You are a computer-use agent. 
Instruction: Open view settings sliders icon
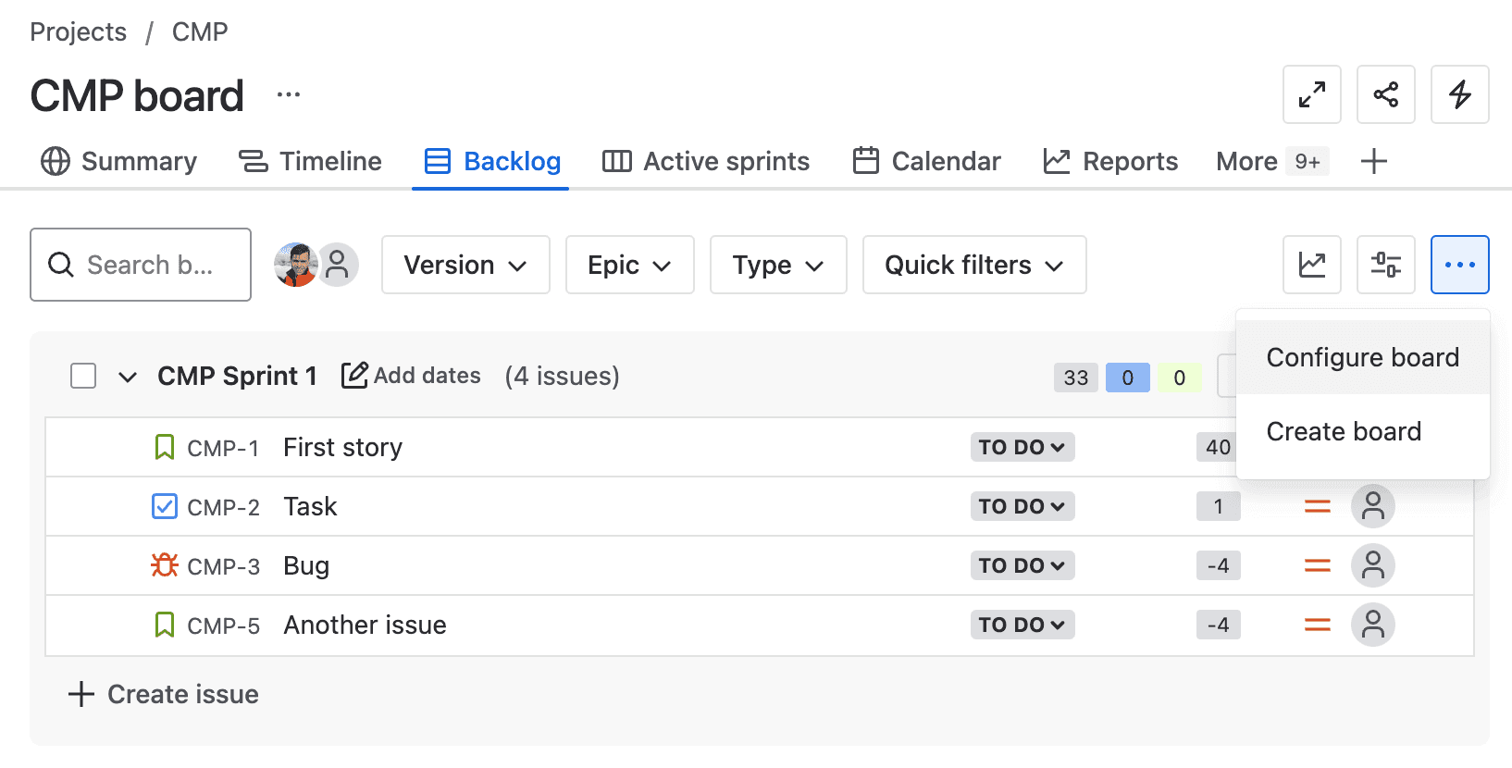1385,265
